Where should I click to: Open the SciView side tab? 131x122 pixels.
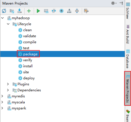click(x=128, y=11)
